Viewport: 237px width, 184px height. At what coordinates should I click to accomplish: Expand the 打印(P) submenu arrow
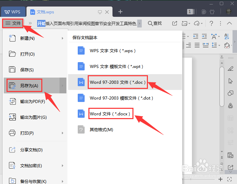tap(62, 133)
